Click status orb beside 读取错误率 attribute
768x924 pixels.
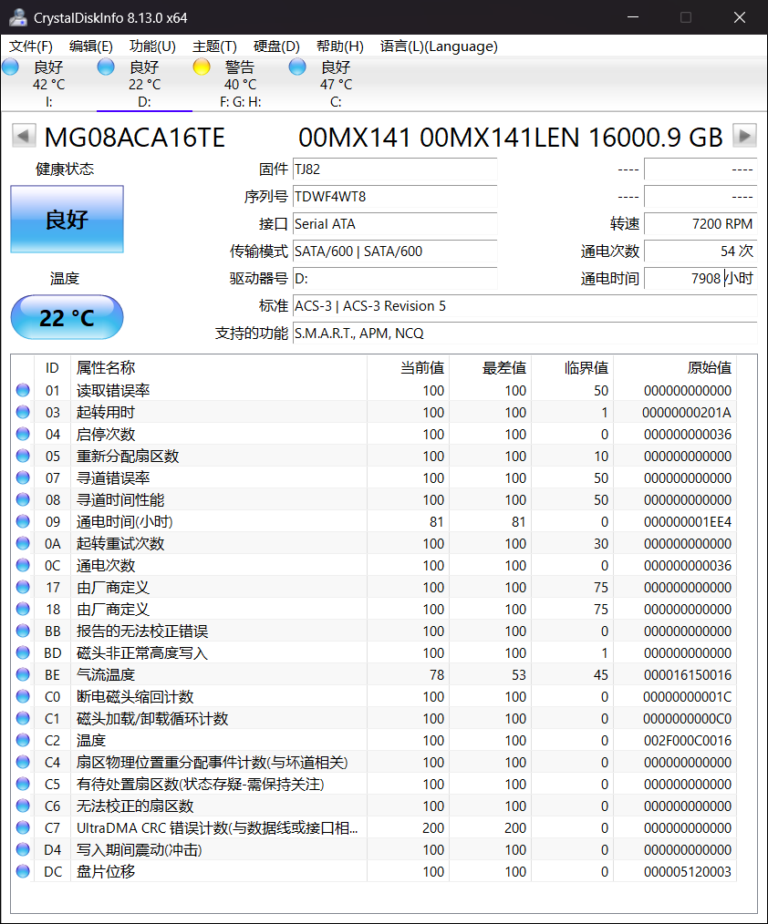[23, 391]
